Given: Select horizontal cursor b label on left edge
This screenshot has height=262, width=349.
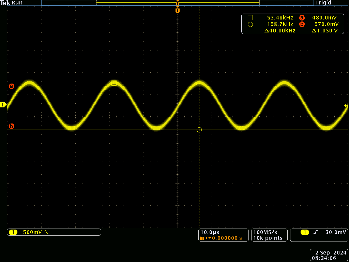Looking at the screenshot, I should [12, 127].
